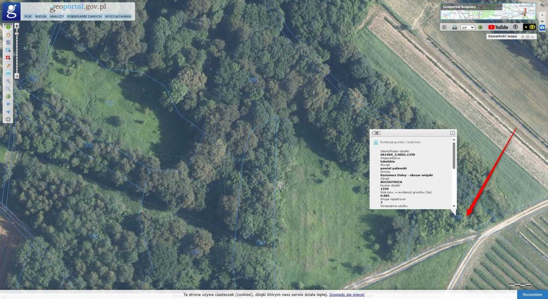The width and height of the screenshot is (548, 299).
Task: Click the star circle icon near YouTube
Action: coord(515,27)
